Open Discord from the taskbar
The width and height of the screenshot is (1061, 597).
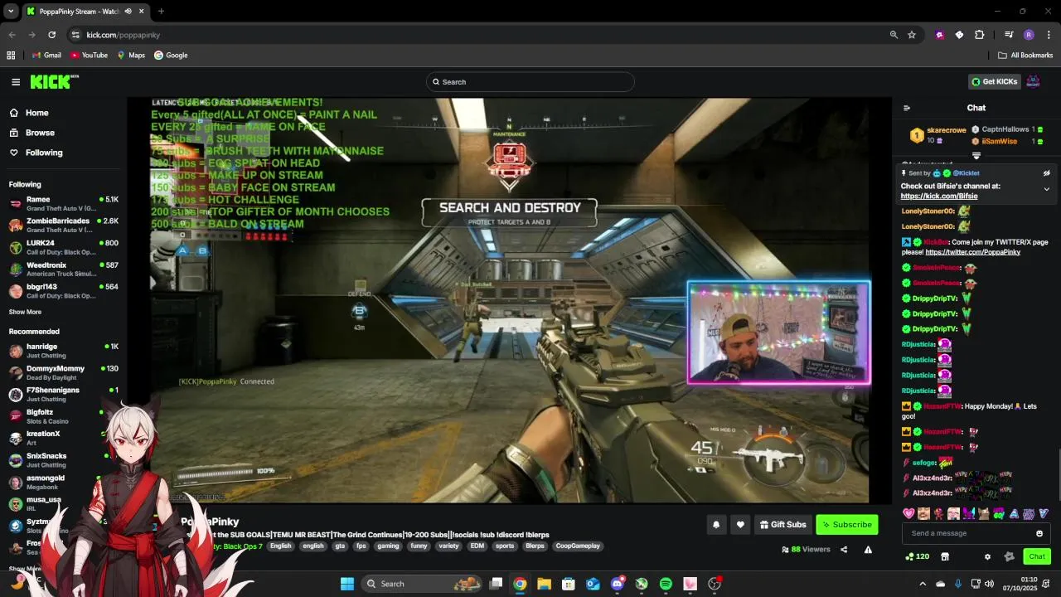(x=617, y=584)
